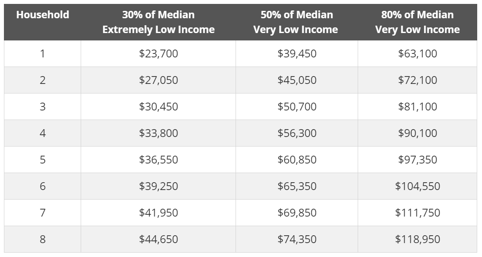Select the $33,800 value

coord(158,133)
